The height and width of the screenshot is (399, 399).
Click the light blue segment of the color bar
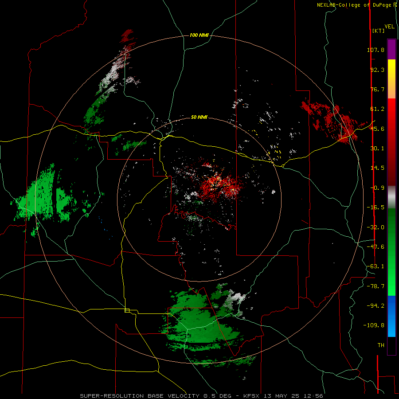point(391,316)
